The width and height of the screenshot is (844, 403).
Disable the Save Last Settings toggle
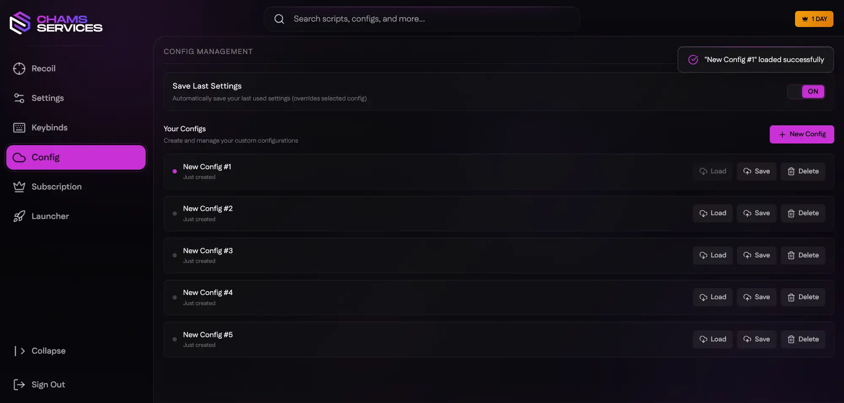806,92
